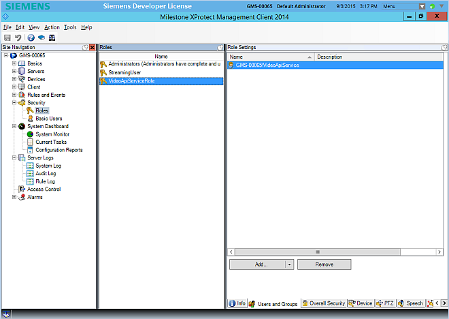449x319 pixels.
Task: Click the pin icon on Site Navigation
Action: point(85,47)
